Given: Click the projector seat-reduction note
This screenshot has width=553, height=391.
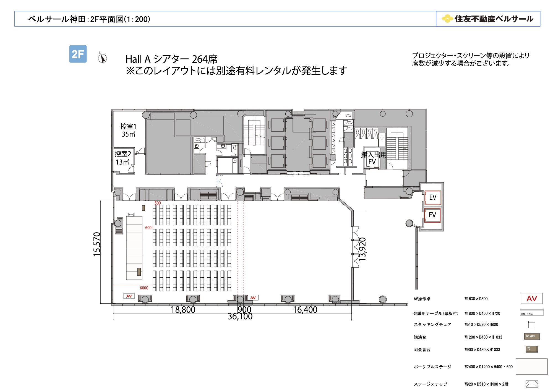Looking at the screenshot, I should (471, 59).
